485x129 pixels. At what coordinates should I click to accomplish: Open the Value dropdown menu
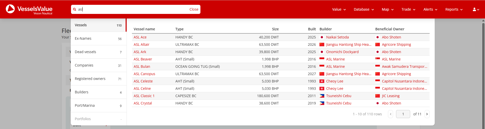point(339,9)
